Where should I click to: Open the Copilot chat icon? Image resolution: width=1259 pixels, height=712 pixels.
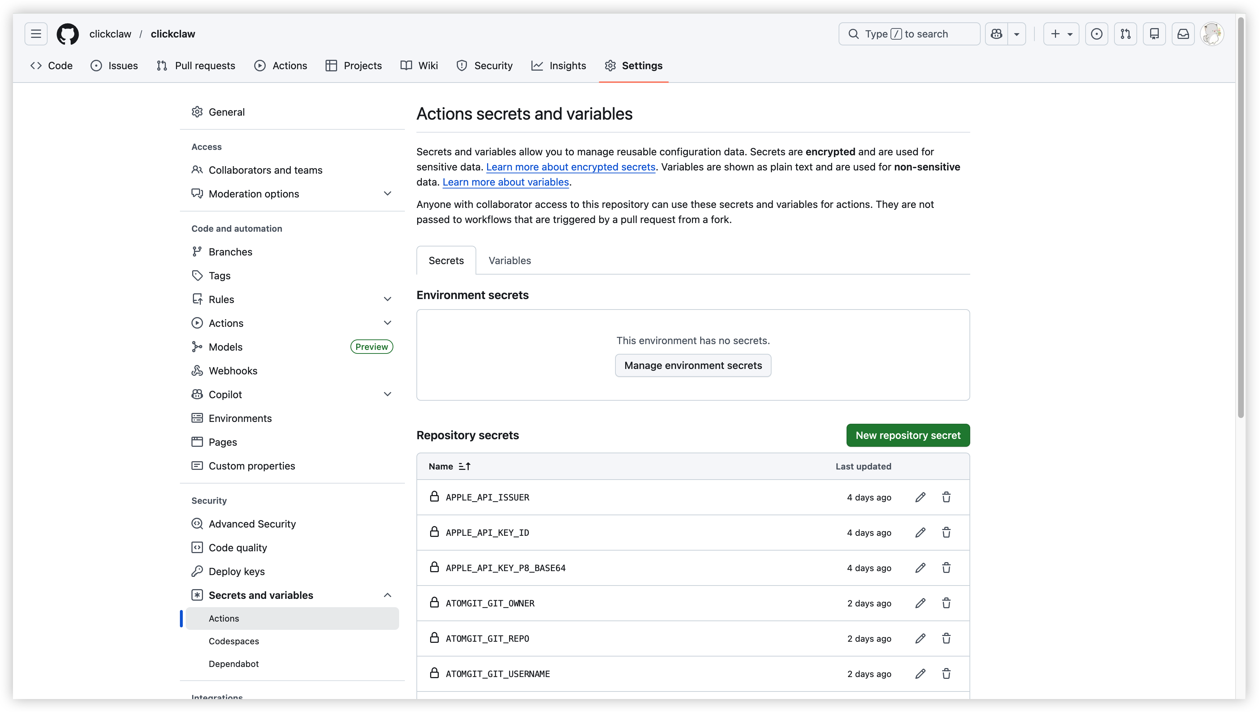(996, 34)
